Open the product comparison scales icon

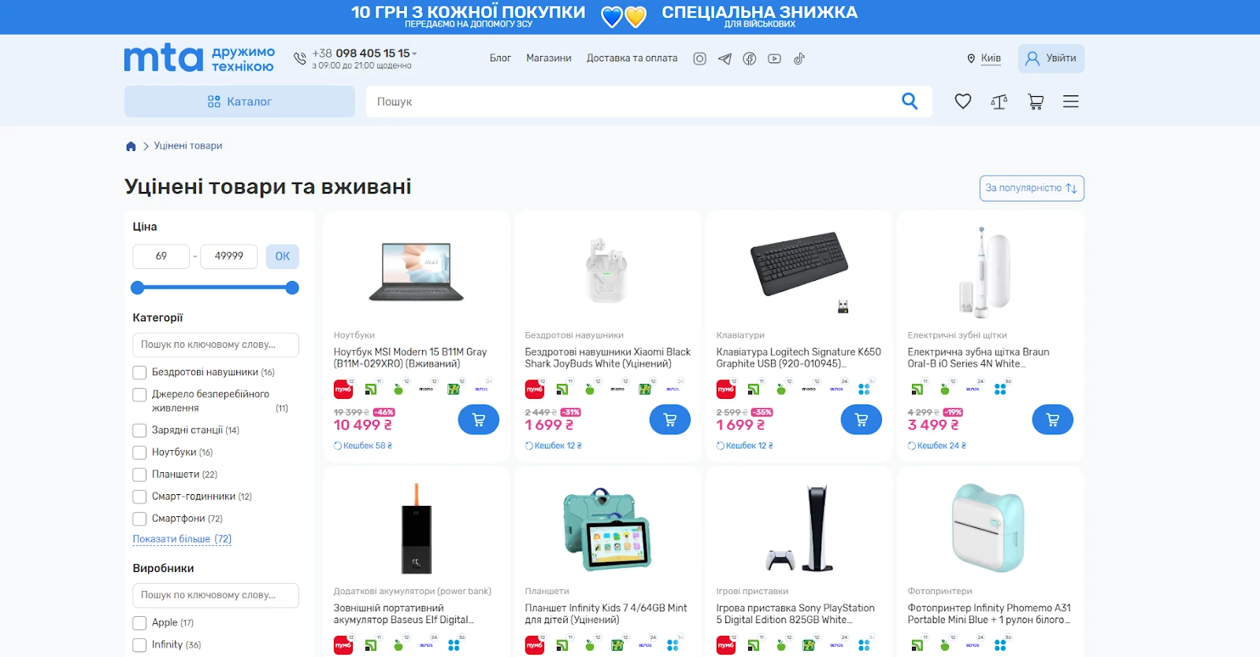coord(999,102)
